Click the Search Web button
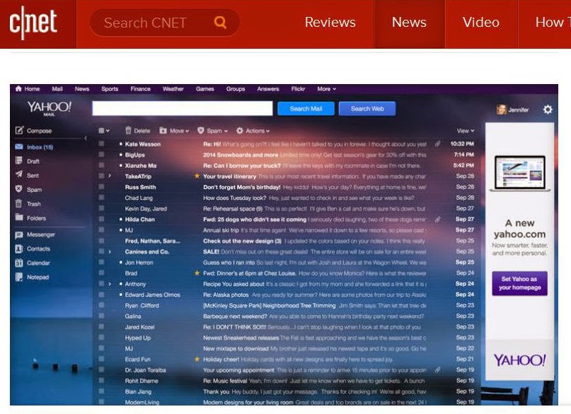The image size is (571, 414). tap(367, 109)
